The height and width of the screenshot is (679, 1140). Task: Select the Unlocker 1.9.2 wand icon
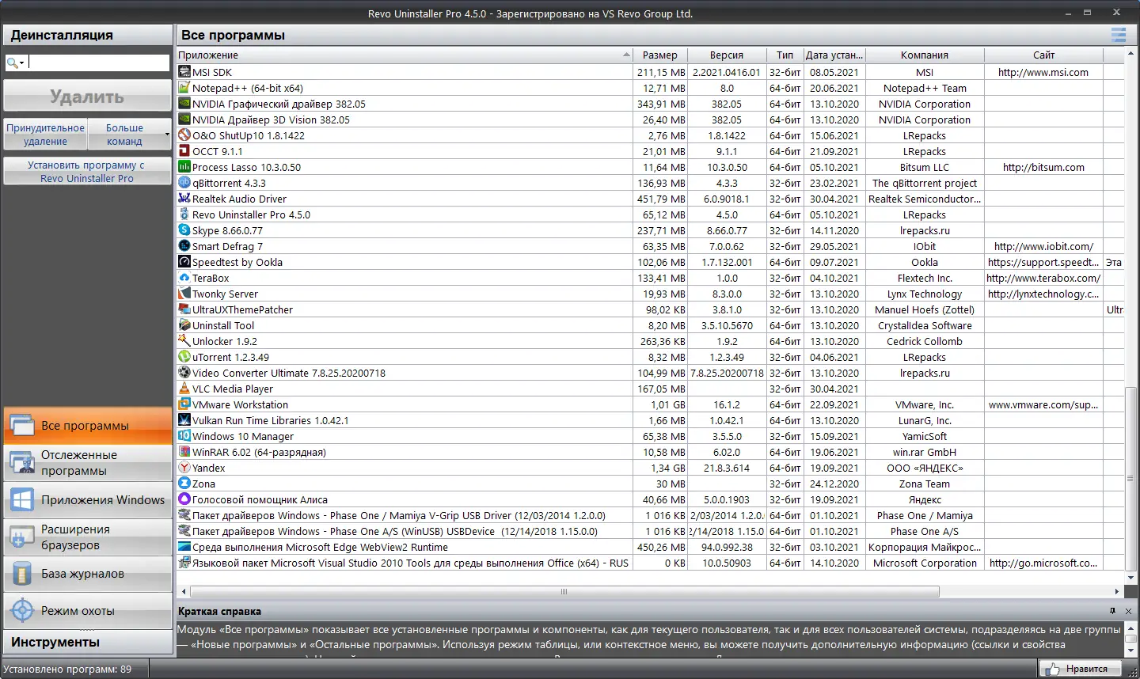click(184, 341)
